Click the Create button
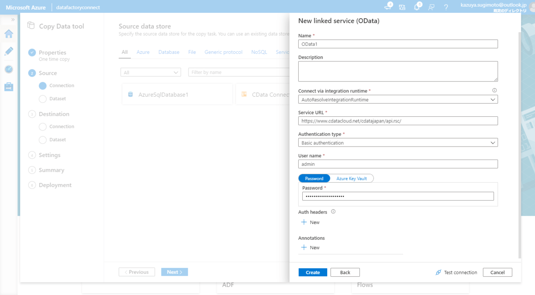 coord(313,272)
